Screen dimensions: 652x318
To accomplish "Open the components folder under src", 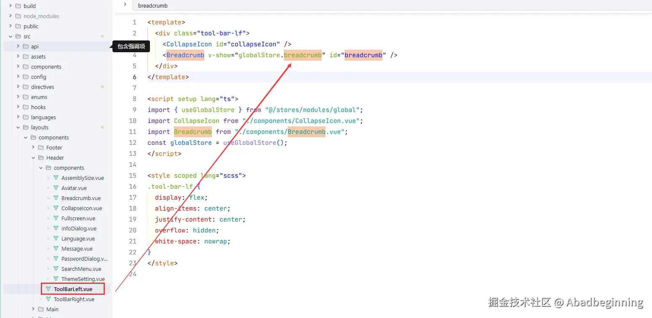I will (x=46, y=67).
